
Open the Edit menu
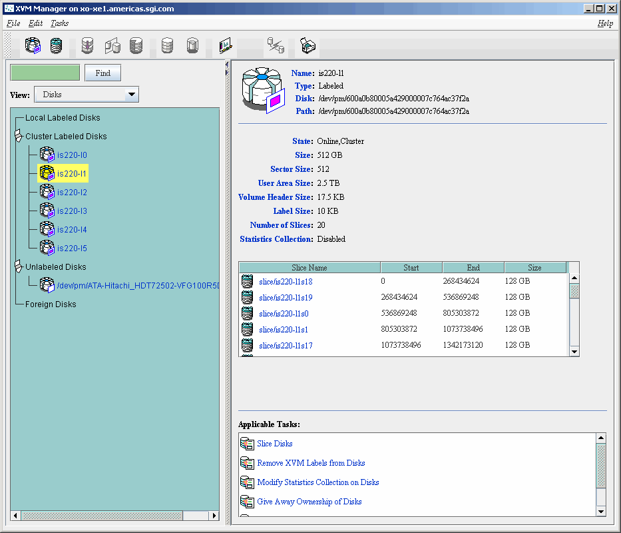point(36,23)
